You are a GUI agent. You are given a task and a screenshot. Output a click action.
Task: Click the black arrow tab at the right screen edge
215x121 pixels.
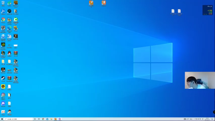click(214, 112)
